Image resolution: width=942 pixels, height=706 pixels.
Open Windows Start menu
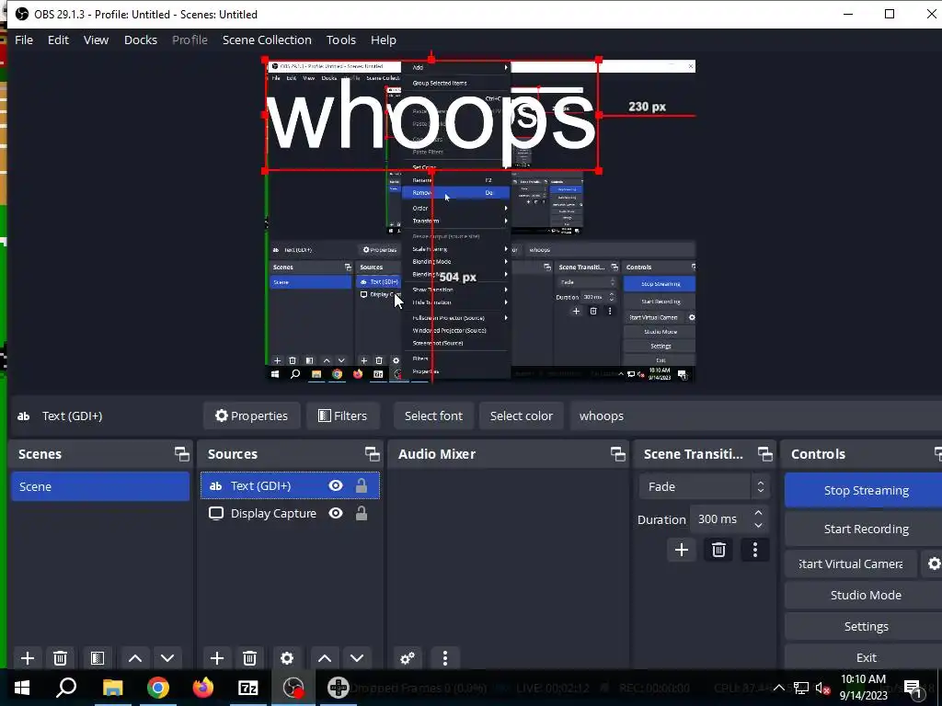22,688
